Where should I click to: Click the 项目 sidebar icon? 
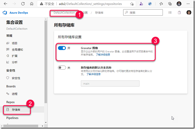tap(8, 43)
